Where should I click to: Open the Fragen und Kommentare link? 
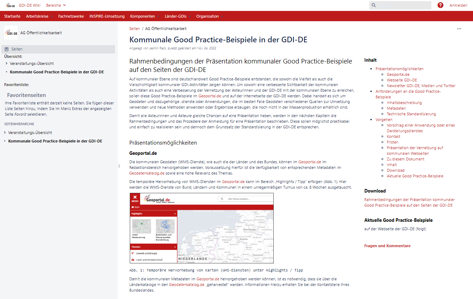[x=387, y=246]
